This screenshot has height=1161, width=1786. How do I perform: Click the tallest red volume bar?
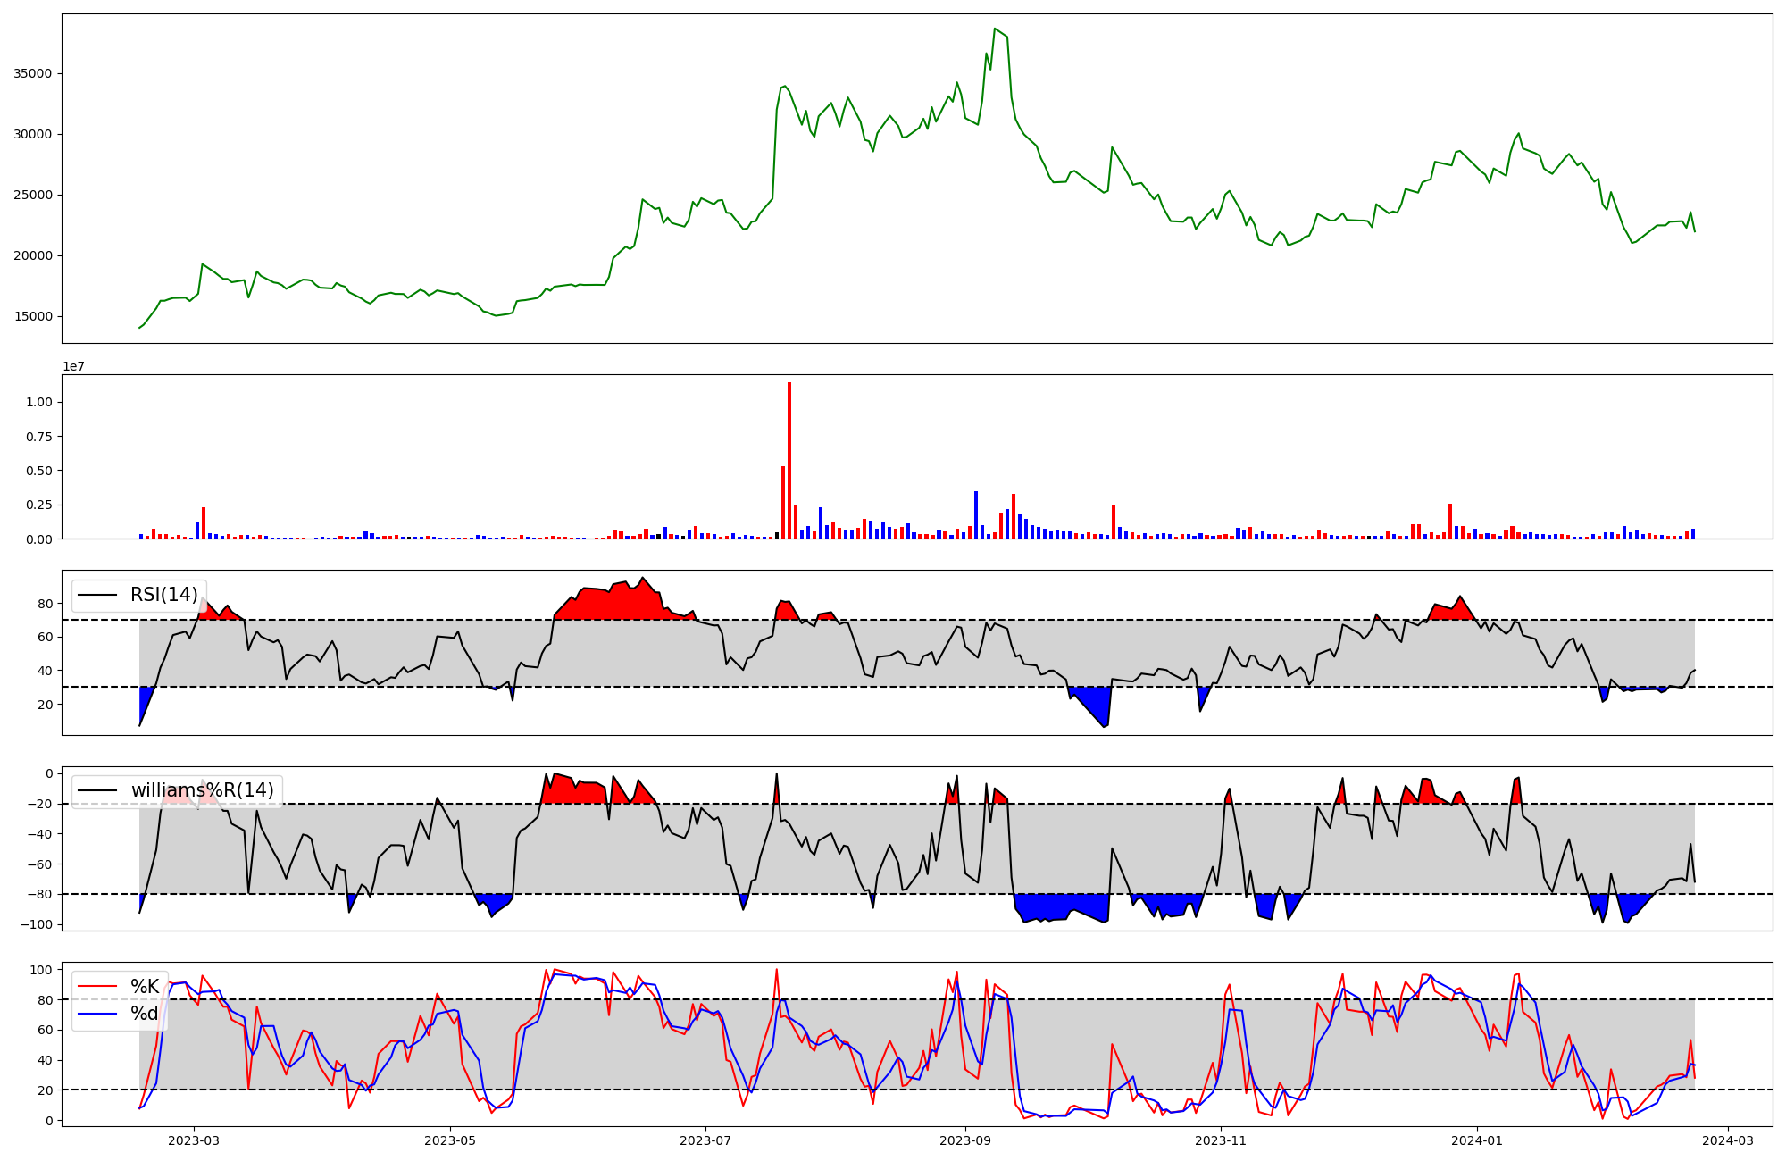(x=789, y=460)
